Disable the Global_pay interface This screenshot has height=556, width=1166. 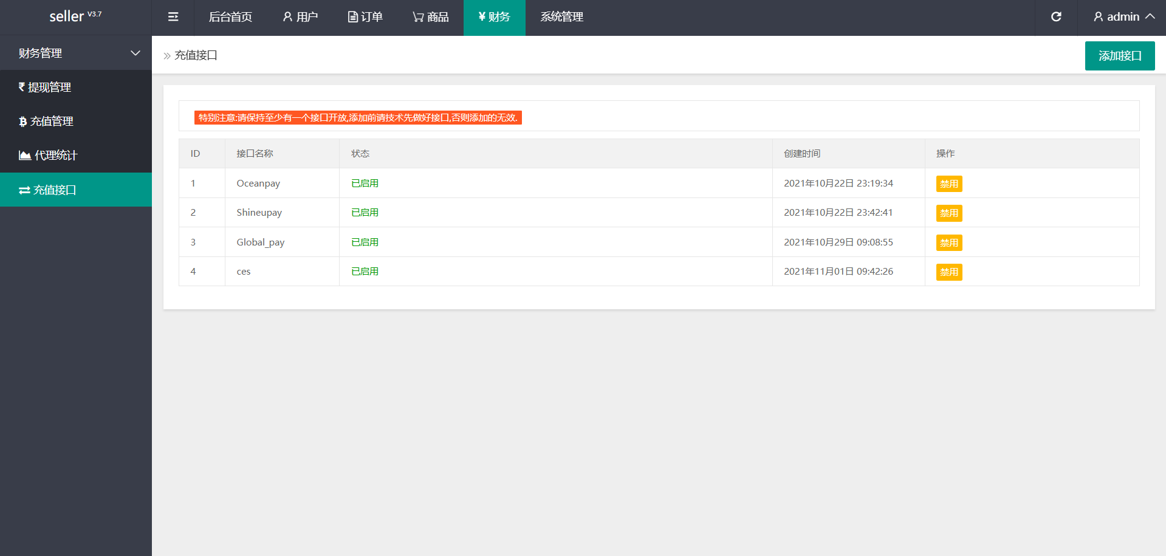948,243
